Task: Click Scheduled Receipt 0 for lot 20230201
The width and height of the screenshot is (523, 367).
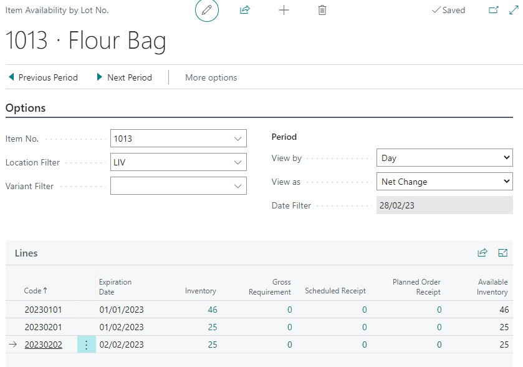Action: (x=365, y=327)
